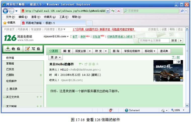Select the 网易电子邮箱 browser tab
This screenshot has width=191, height=122.
coord(54,23)
